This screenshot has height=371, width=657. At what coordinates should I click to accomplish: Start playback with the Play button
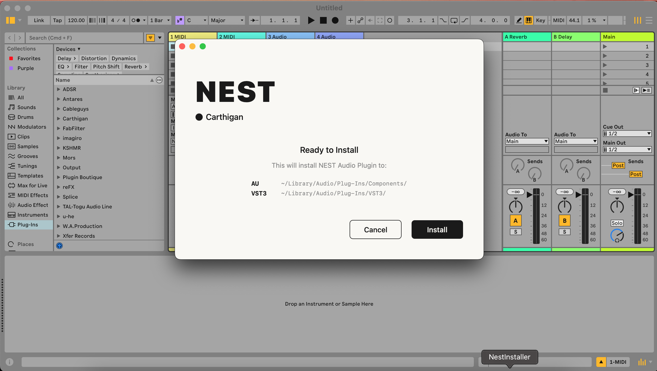coord(311,20)
